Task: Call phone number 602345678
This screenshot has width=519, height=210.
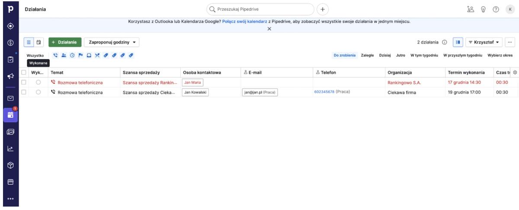Action: tap(324, 92)
